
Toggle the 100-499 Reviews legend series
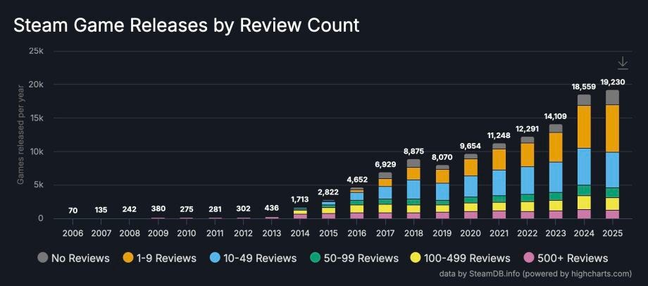point(461,259)
